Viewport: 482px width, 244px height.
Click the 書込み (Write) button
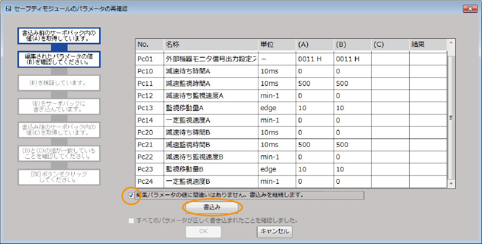(x=211, y=207)
